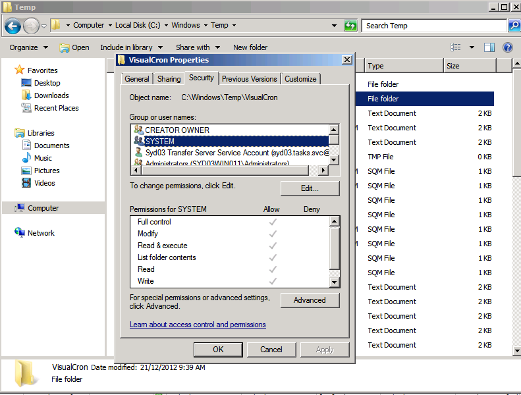Switch to the General tab

[x=137, y=79]
